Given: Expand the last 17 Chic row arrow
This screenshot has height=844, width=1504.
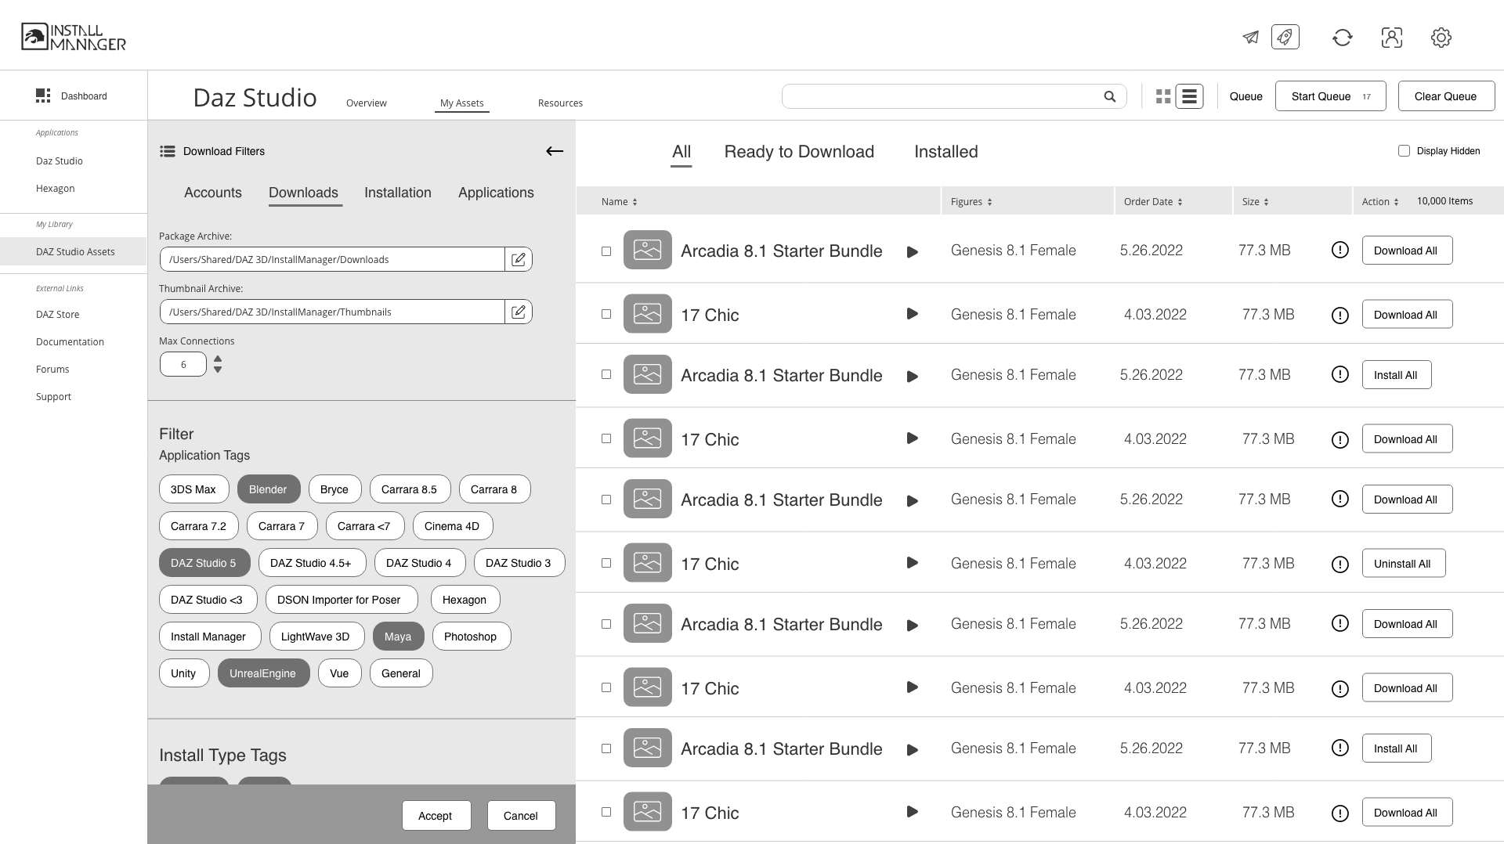Looking at the screenshot, I should [912, 812].
